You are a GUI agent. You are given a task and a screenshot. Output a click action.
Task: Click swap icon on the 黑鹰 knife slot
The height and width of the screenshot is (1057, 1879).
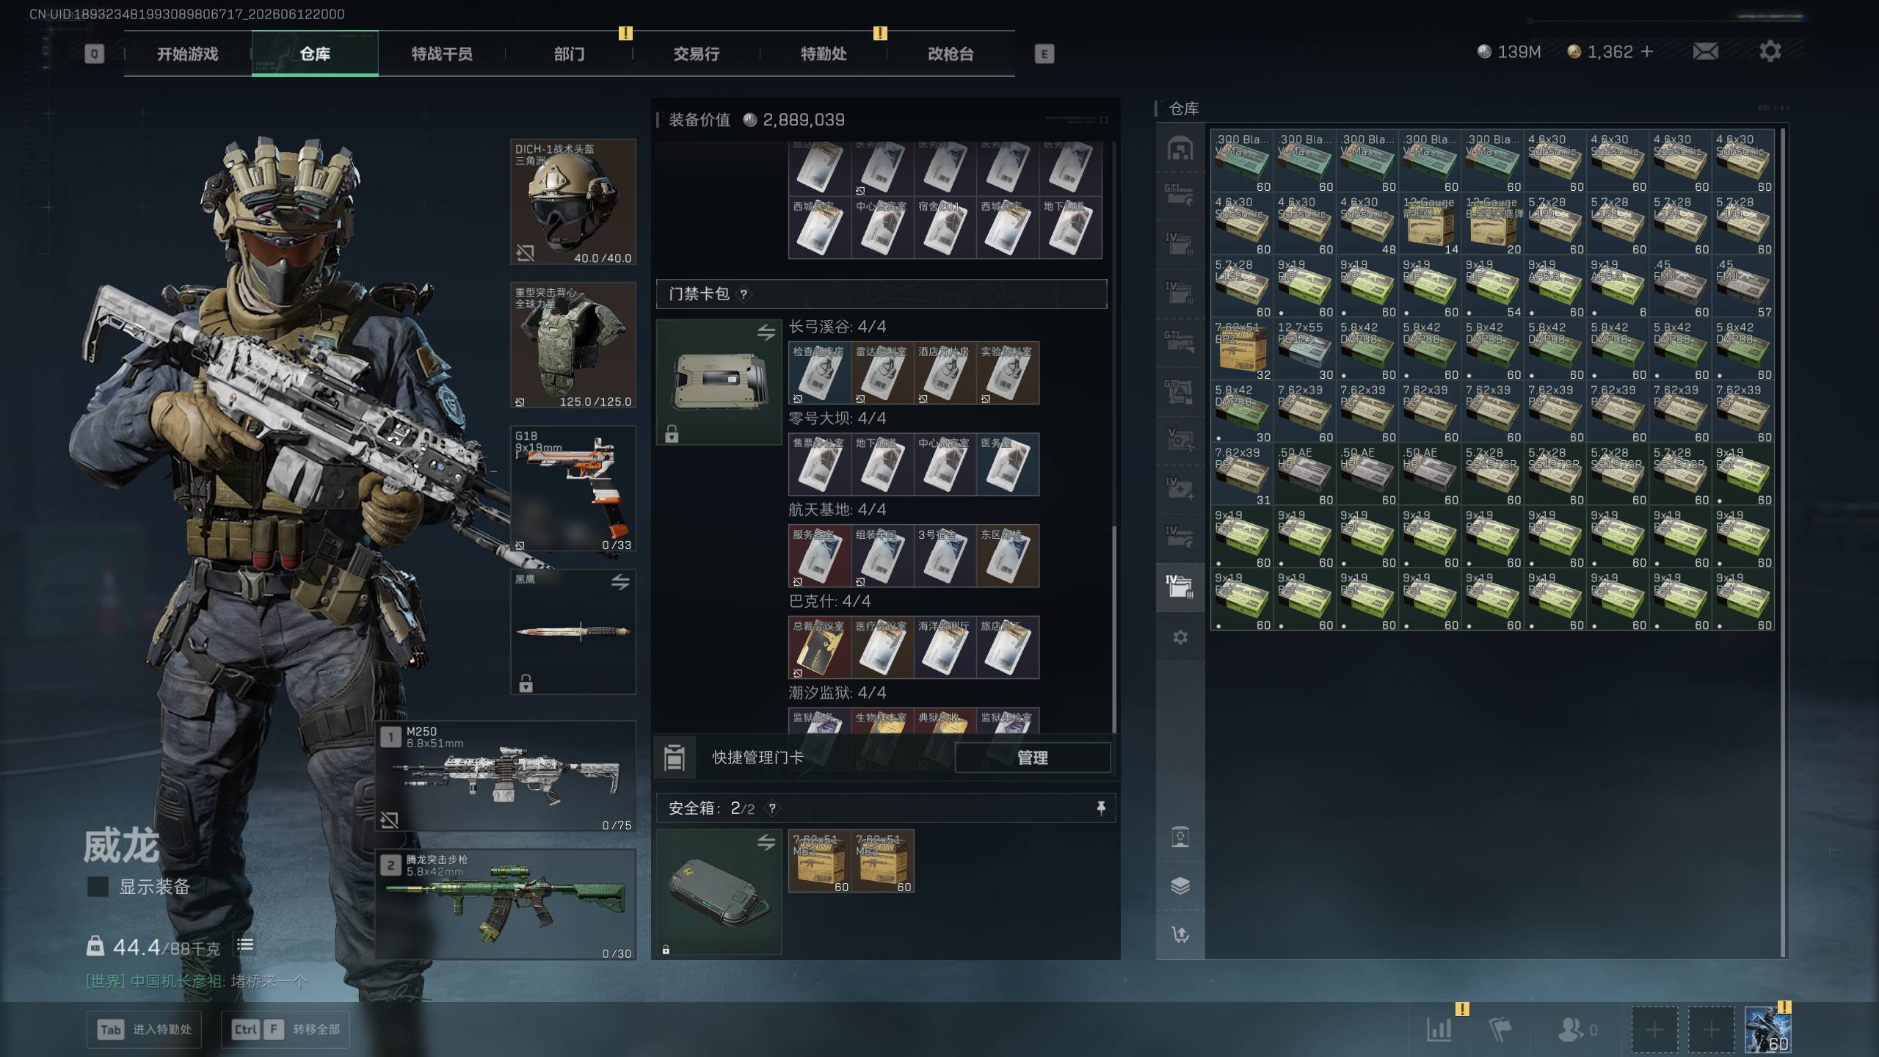point(620,582)
